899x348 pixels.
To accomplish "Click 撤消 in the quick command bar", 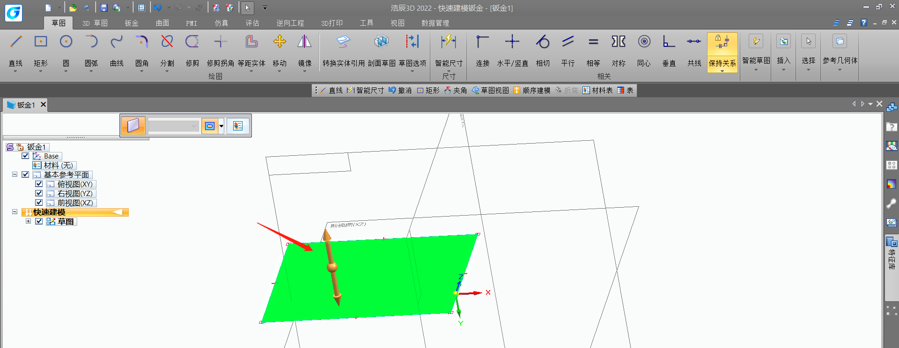I will point(400,90).
